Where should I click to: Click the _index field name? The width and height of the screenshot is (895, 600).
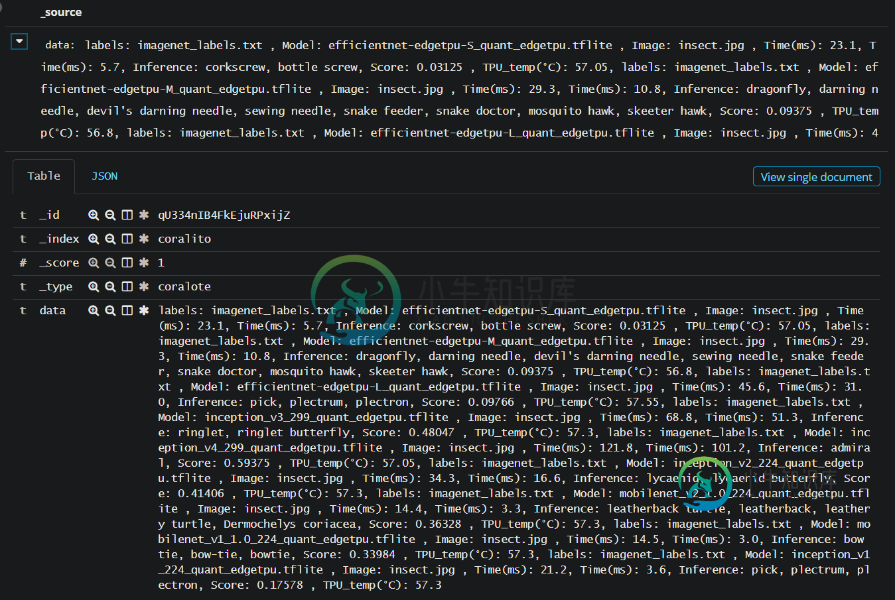click(59, 239)
